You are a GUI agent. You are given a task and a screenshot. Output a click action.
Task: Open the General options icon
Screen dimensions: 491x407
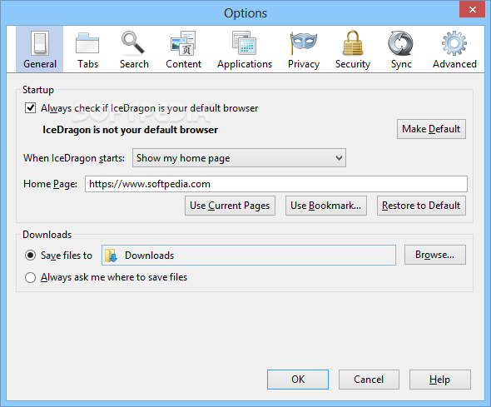tap(40, 43)
